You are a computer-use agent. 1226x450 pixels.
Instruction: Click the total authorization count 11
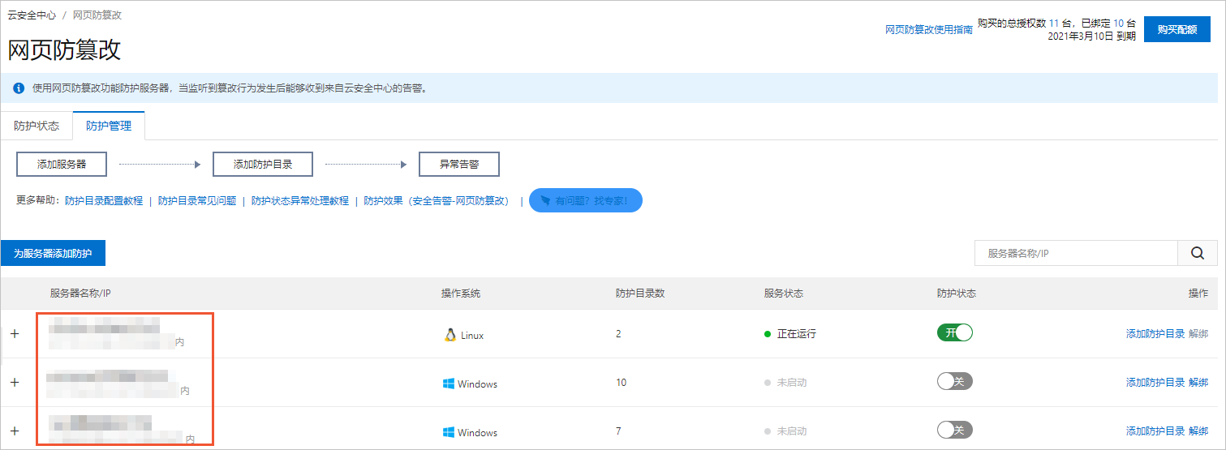pos(1054,24)
